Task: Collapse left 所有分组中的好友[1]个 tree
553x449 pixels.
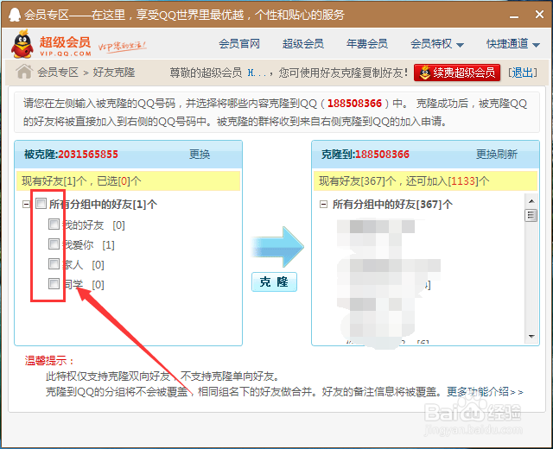Action: click(x=26, y=204)
